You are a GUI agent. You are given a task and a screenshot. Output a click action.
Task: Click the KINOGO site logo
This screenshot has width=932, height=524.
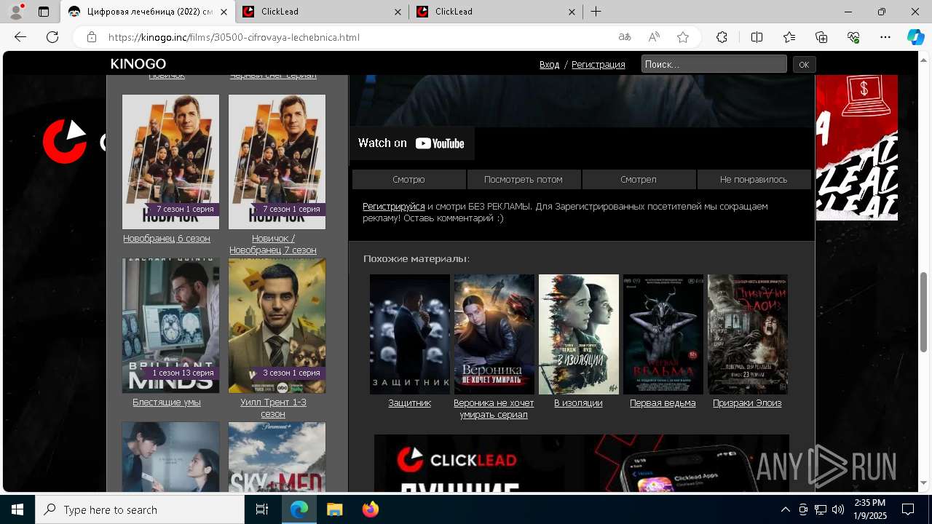point(138,64)
